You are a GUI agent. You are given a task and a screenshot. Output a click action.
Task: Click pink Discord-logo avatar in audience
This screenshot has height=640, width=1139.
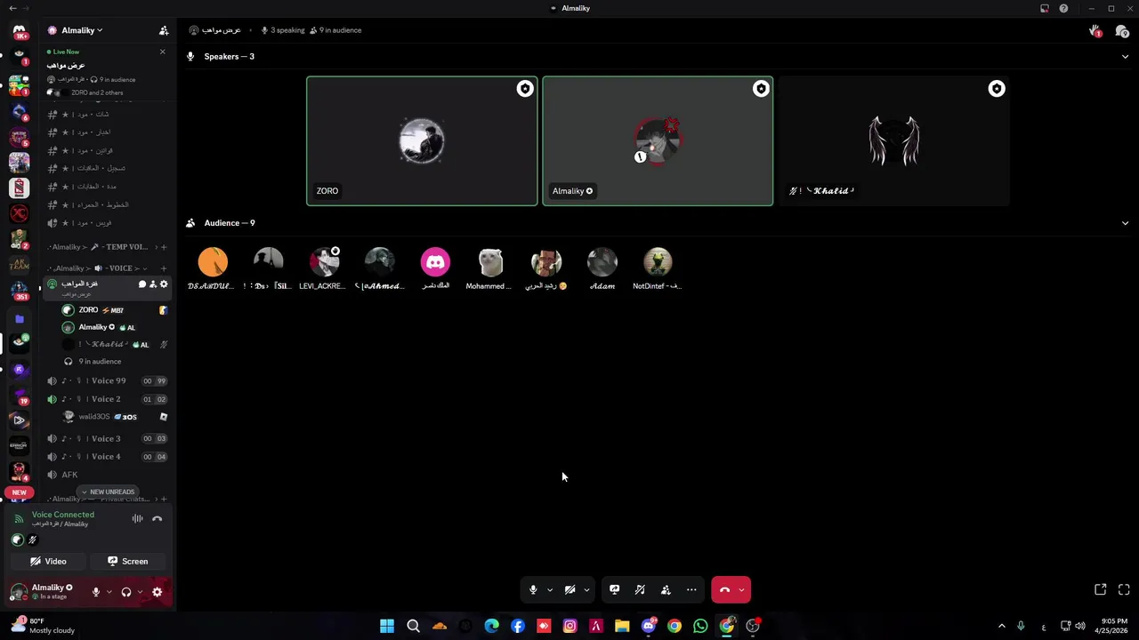[x=435, y=262]
